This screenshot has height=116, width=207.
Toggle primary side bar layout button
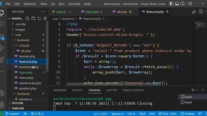tap(171, 4)
